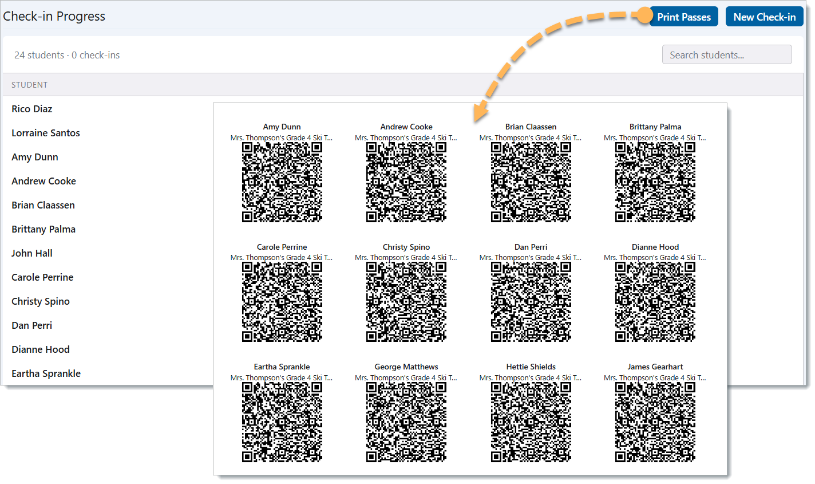Click Amy Dunn's QR code pass
The image size is (815, 484).
282,182
